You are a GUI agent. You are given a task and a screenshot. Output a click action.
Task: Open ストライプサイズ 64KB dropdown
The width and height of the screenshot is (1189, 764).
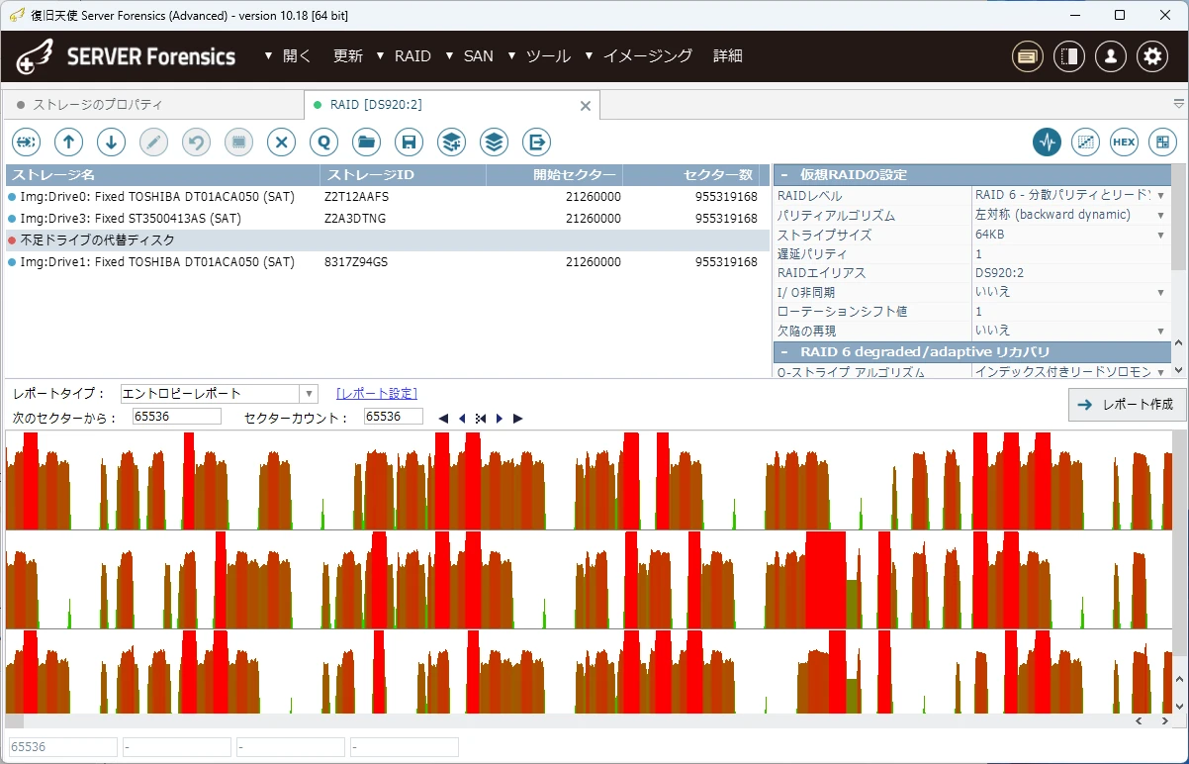[1161, 235]
